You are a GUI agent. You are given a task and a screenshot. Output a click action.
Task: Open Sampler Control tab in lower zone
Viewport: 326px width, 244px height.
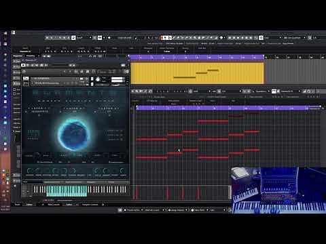click(90, 205)
